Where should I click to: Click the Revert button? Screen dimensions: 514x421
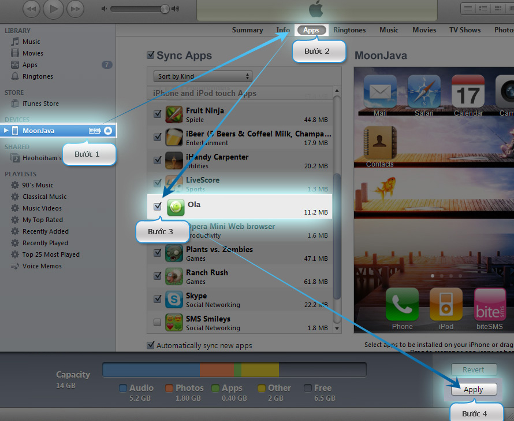[474, 370]
